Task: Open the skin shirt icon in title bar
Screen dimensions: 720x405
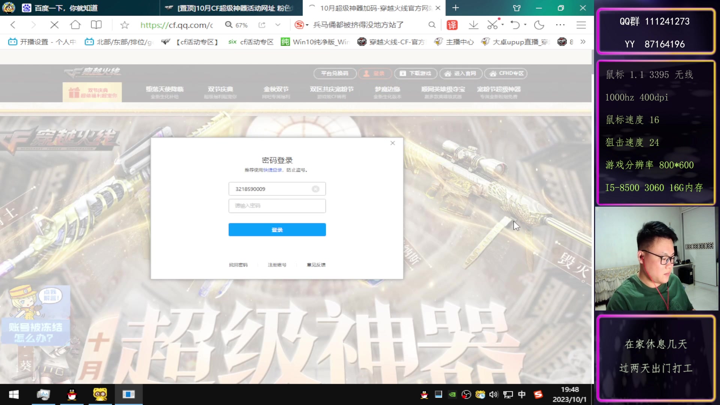Action: click(517, 8)
